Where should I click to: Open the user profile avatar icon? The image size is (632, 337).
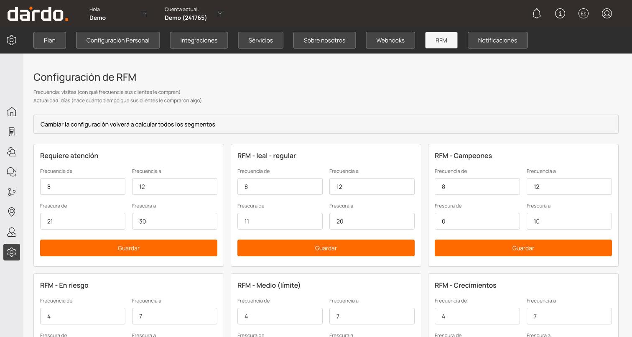607,13
